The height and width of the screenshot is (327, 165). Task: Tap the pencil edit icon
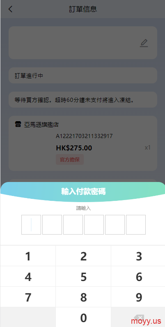click(144, 43)
